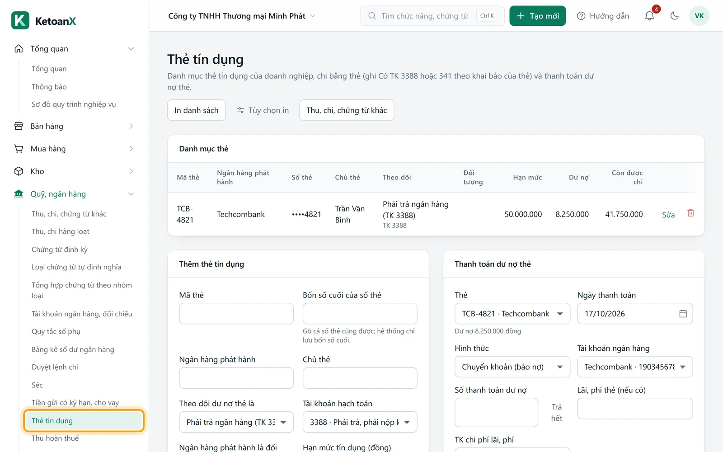This screenshot has height=452, width=723.
Task: Click Thu, chi, chứng từ khác button
Action: 347,110
